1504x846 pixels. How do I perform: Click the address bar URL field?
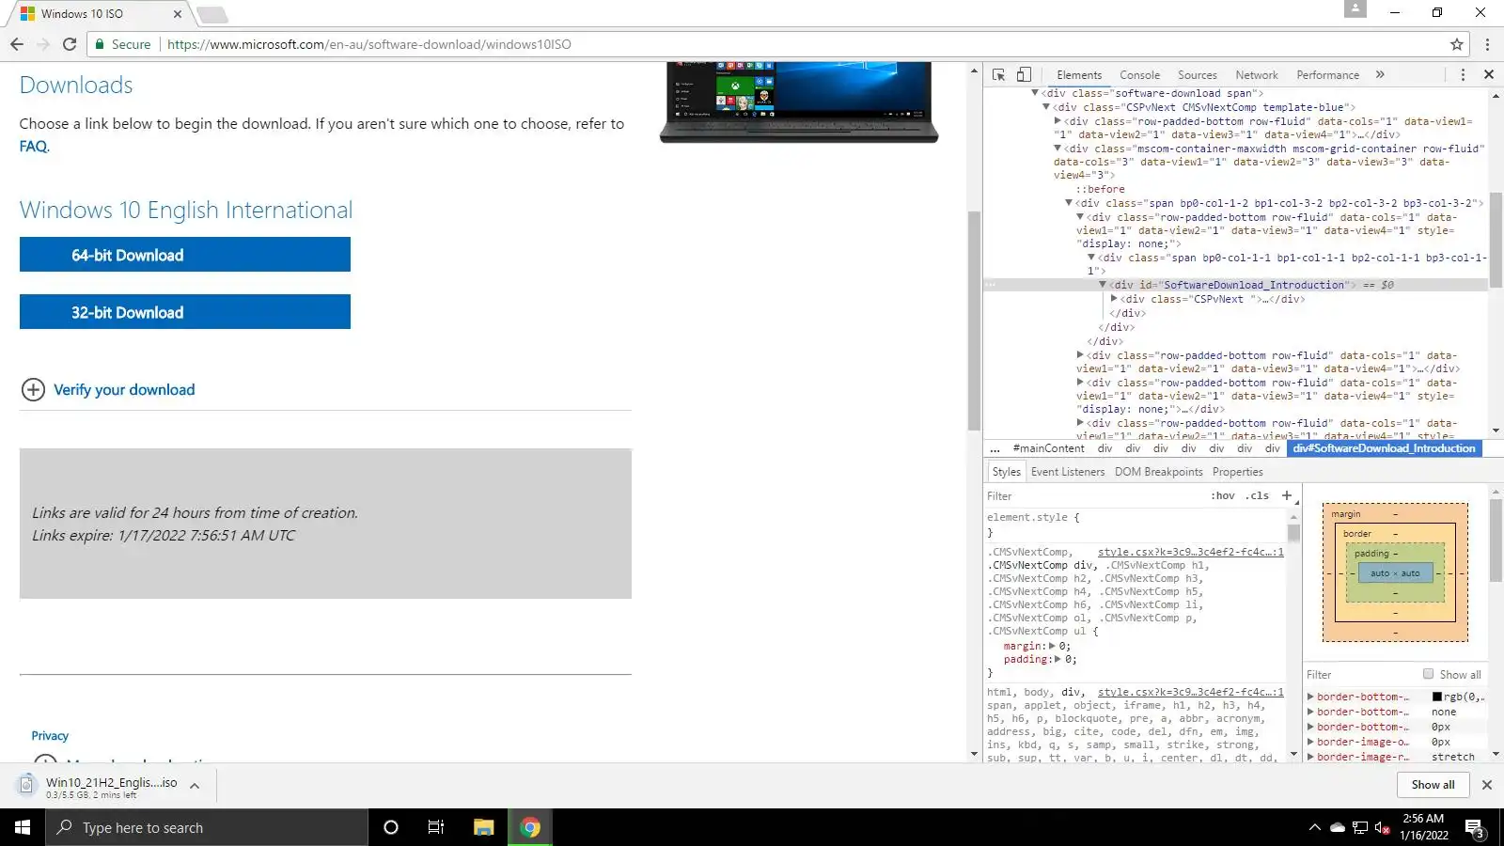click(799, 44)
